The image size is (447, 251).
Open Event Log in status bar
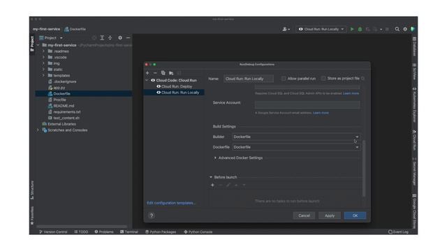(x=398, y=232)
